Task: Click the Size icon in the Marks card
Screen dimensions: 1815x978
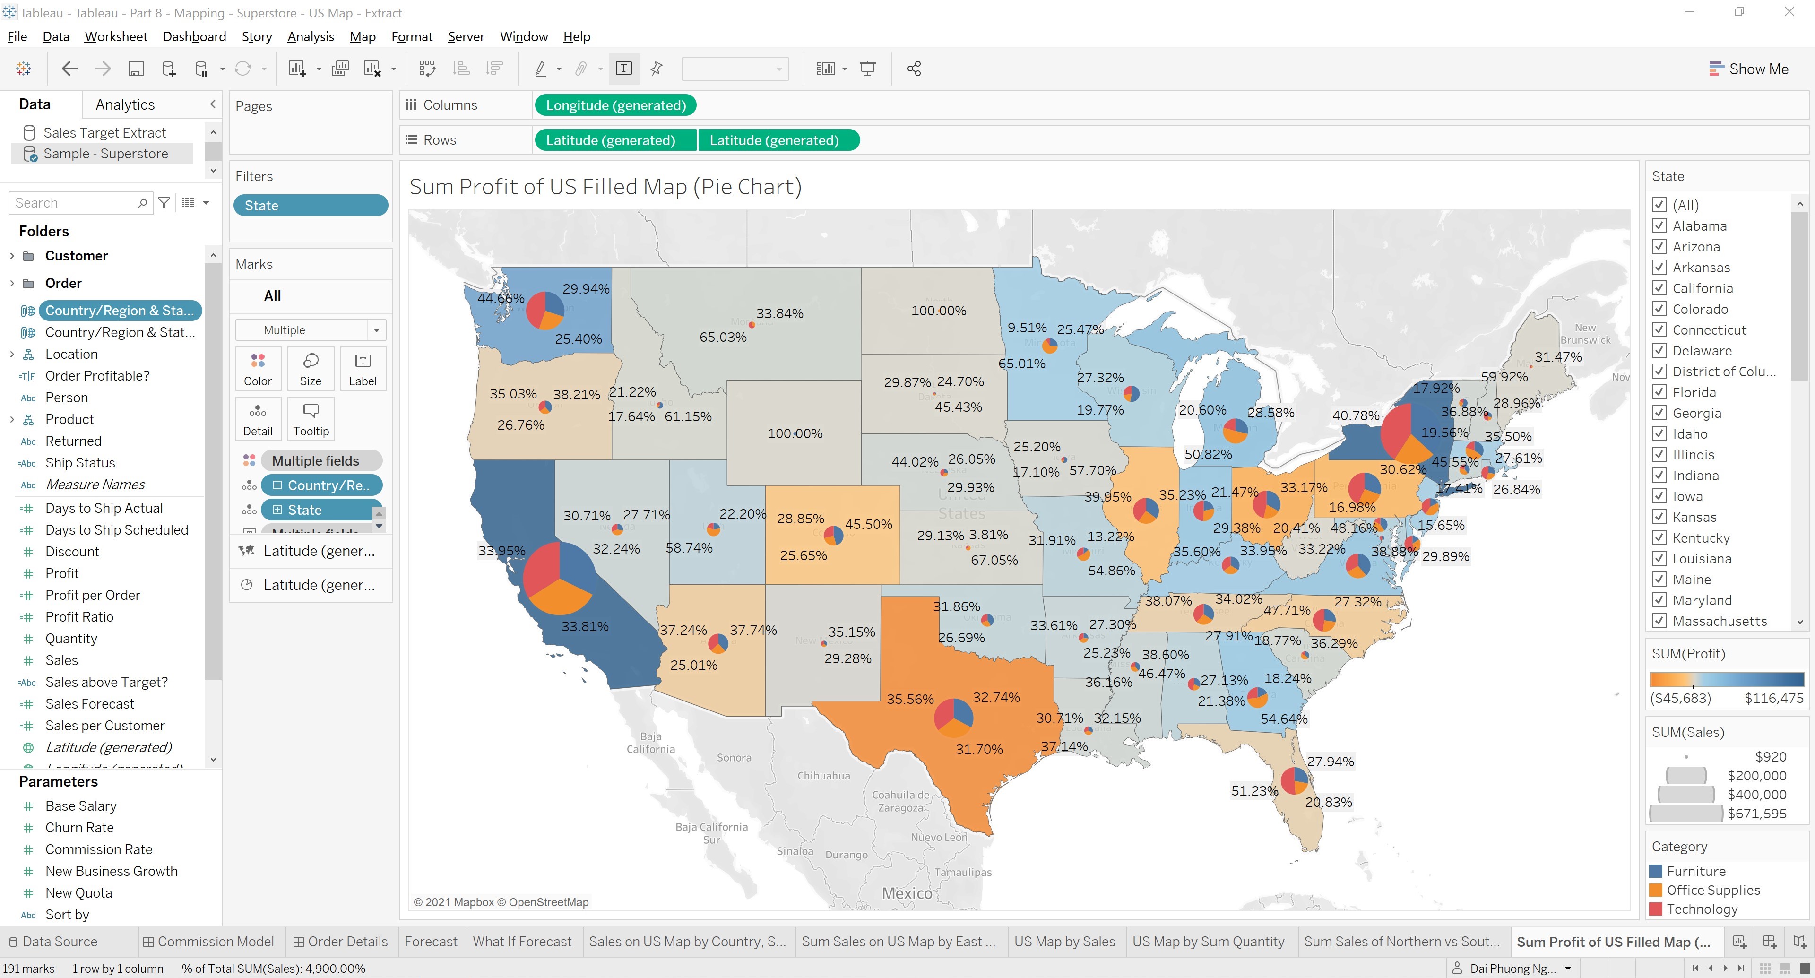Action: 310,368
